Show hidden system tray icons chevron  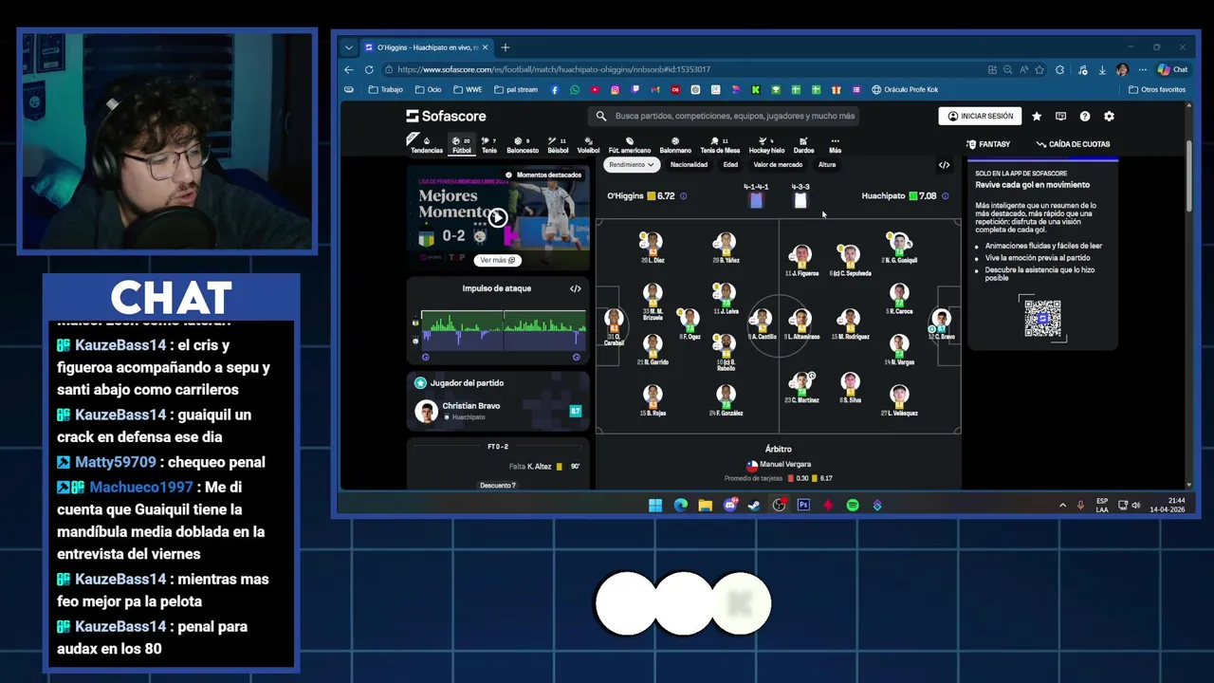click(1062, 506)
